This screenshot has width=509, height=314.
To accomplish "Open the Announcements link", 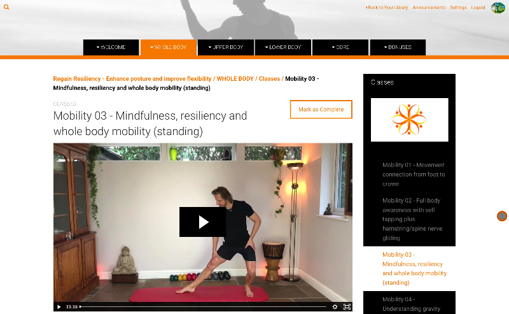I will [x=429, y=7].
